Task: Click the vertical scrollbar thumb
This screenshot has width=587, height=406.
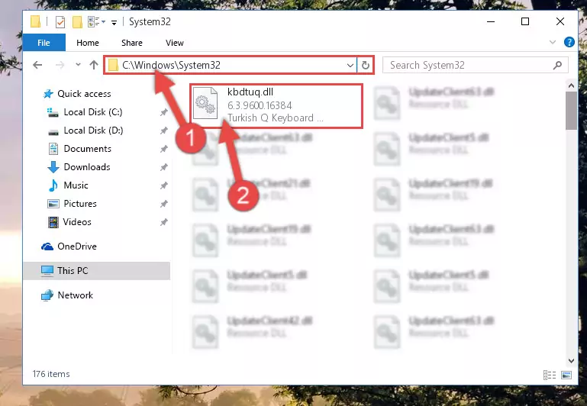Action: [571, 111]
